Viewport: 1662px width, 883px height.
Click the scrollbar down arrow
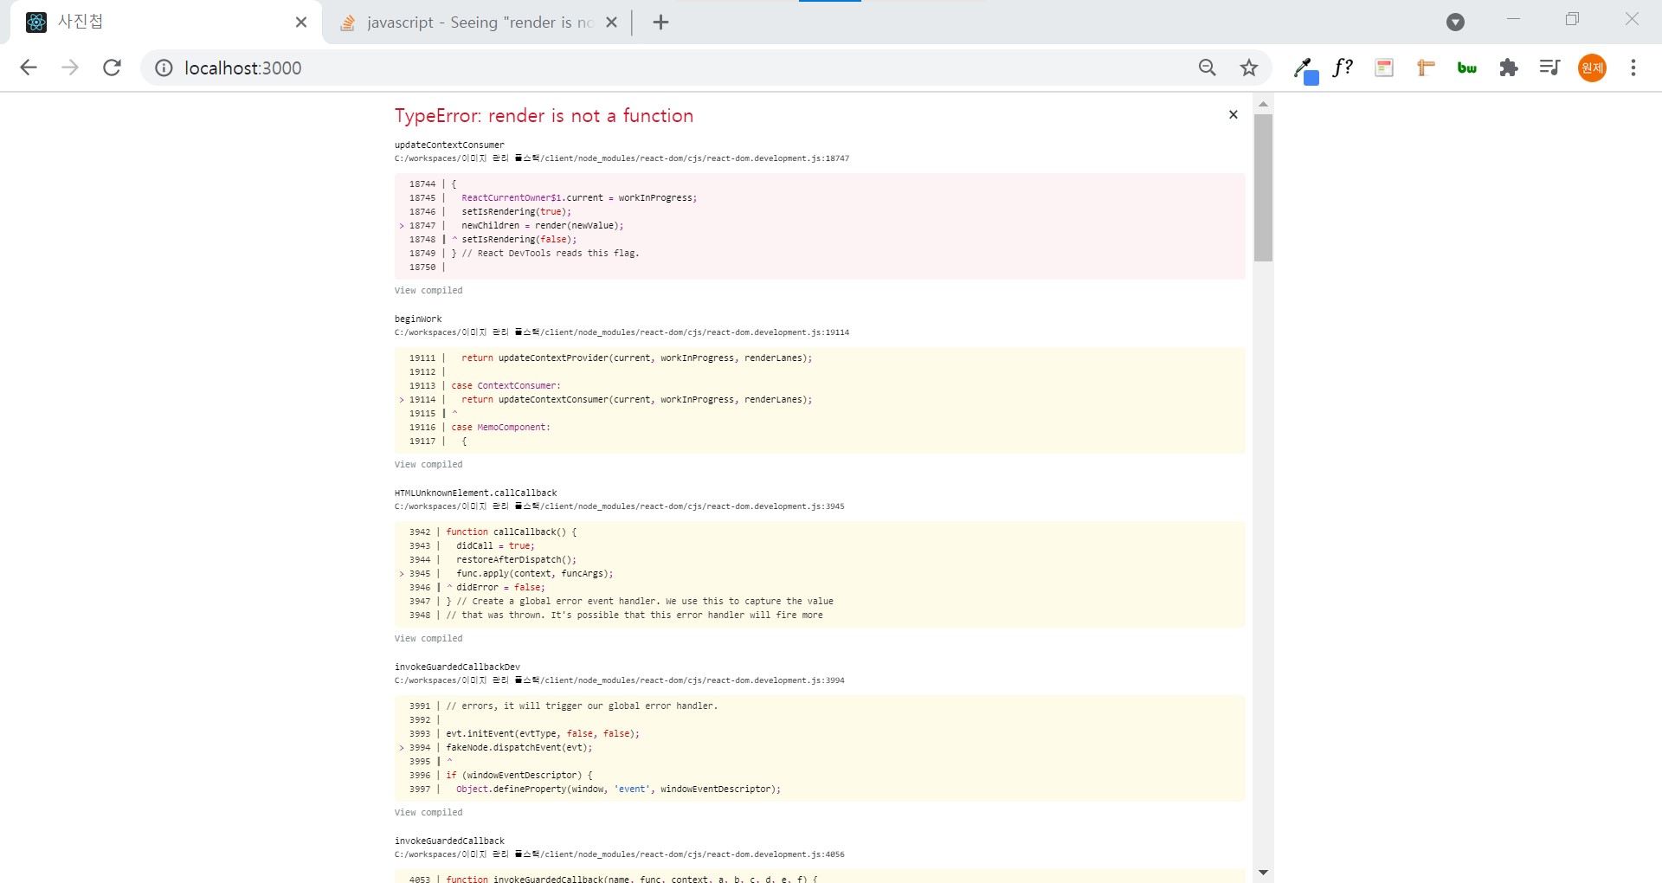tap(1263, 873)
